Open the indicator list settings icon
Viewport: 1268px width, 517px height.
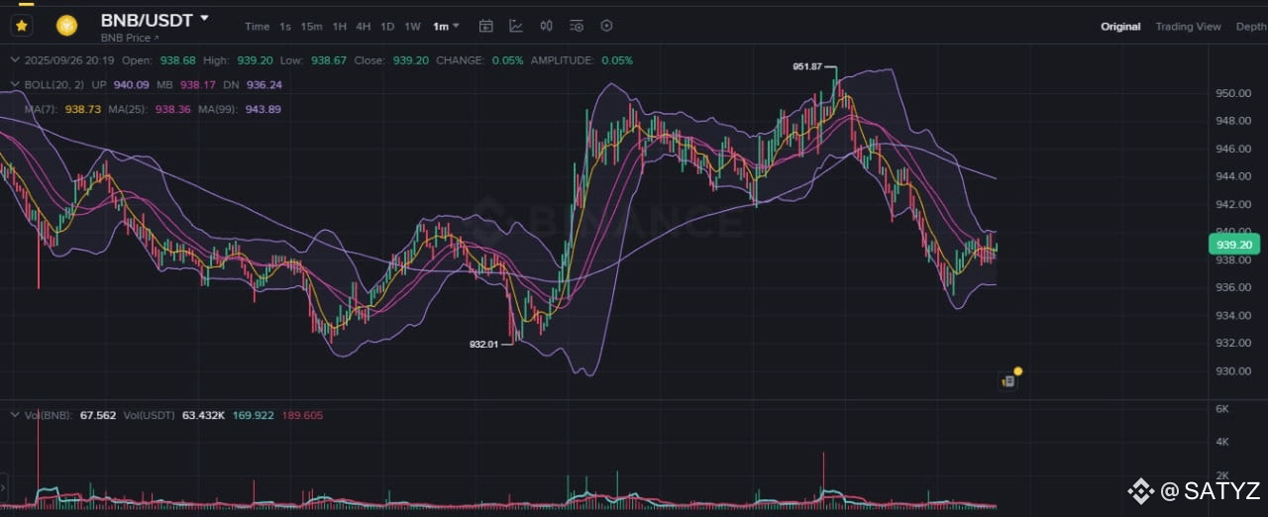[577, 26]
